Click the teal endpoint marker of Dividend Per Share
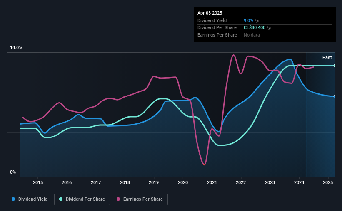342x211 pixels. 335,66
